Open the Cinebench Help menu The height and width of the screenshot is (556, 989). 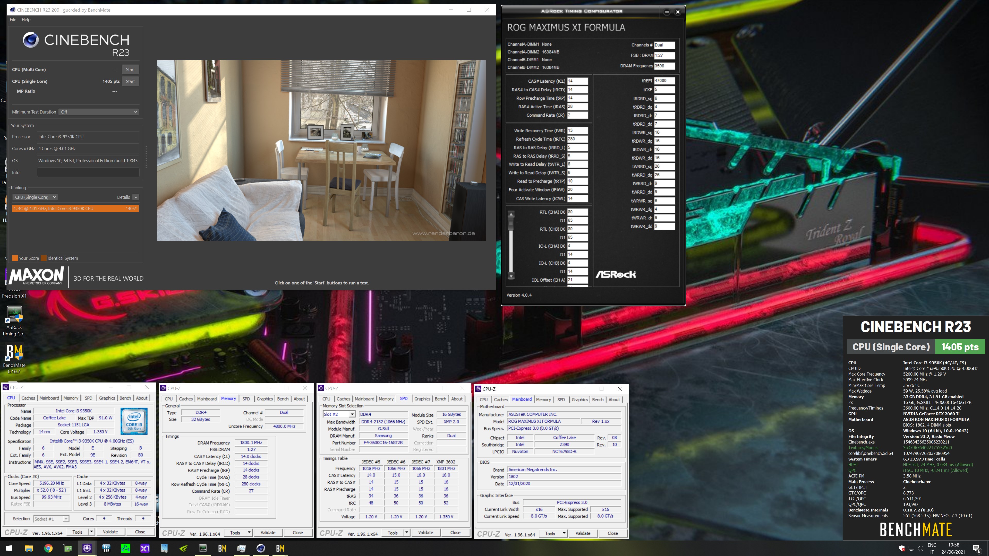point(26,20)
